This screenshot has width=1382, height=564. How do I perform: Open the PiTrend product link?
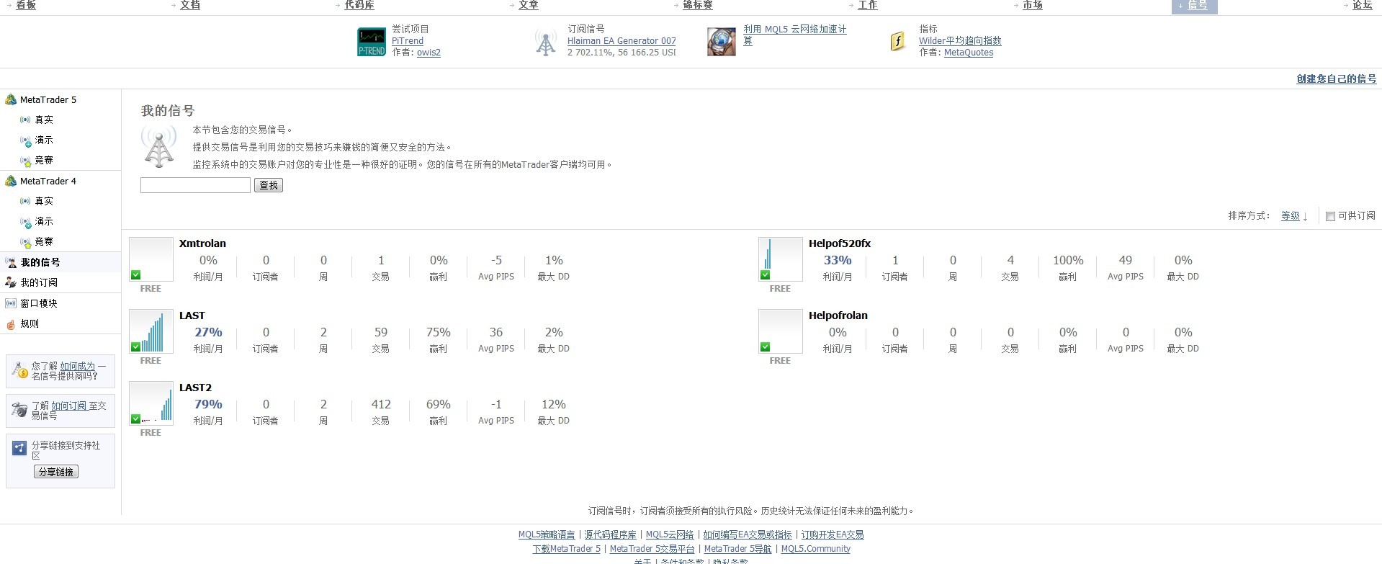408,41
